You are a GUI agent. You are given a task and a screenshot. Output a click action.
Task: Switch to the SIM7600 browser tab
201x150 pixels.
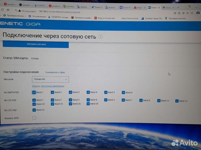click(69, 6)
